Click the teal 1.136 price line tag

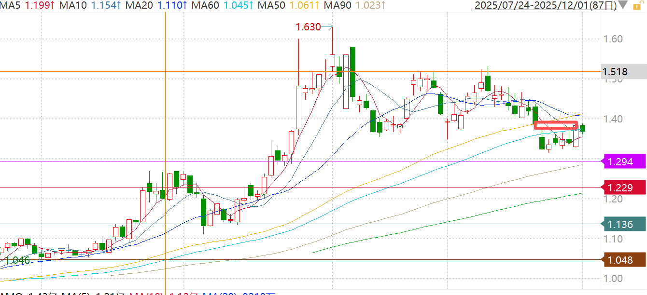click(625, 224)
